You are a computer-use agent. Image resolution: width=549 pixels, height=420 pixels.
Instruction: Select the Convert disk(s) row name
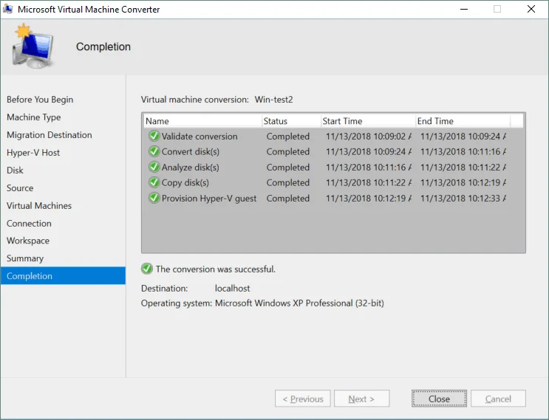click(191, 152)
